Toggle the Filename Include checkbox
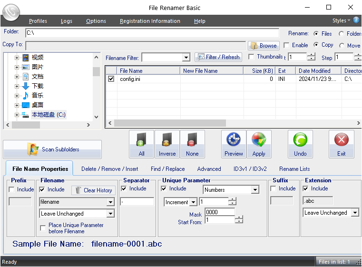Image resolution: width=362 pixels, height=267 pixels. 42,189
